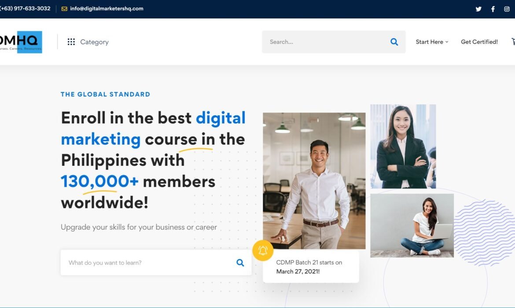This screenshot has height=308, width=515.
Task: Go home via the DMHQ logo
Action: tap(21, 42)
